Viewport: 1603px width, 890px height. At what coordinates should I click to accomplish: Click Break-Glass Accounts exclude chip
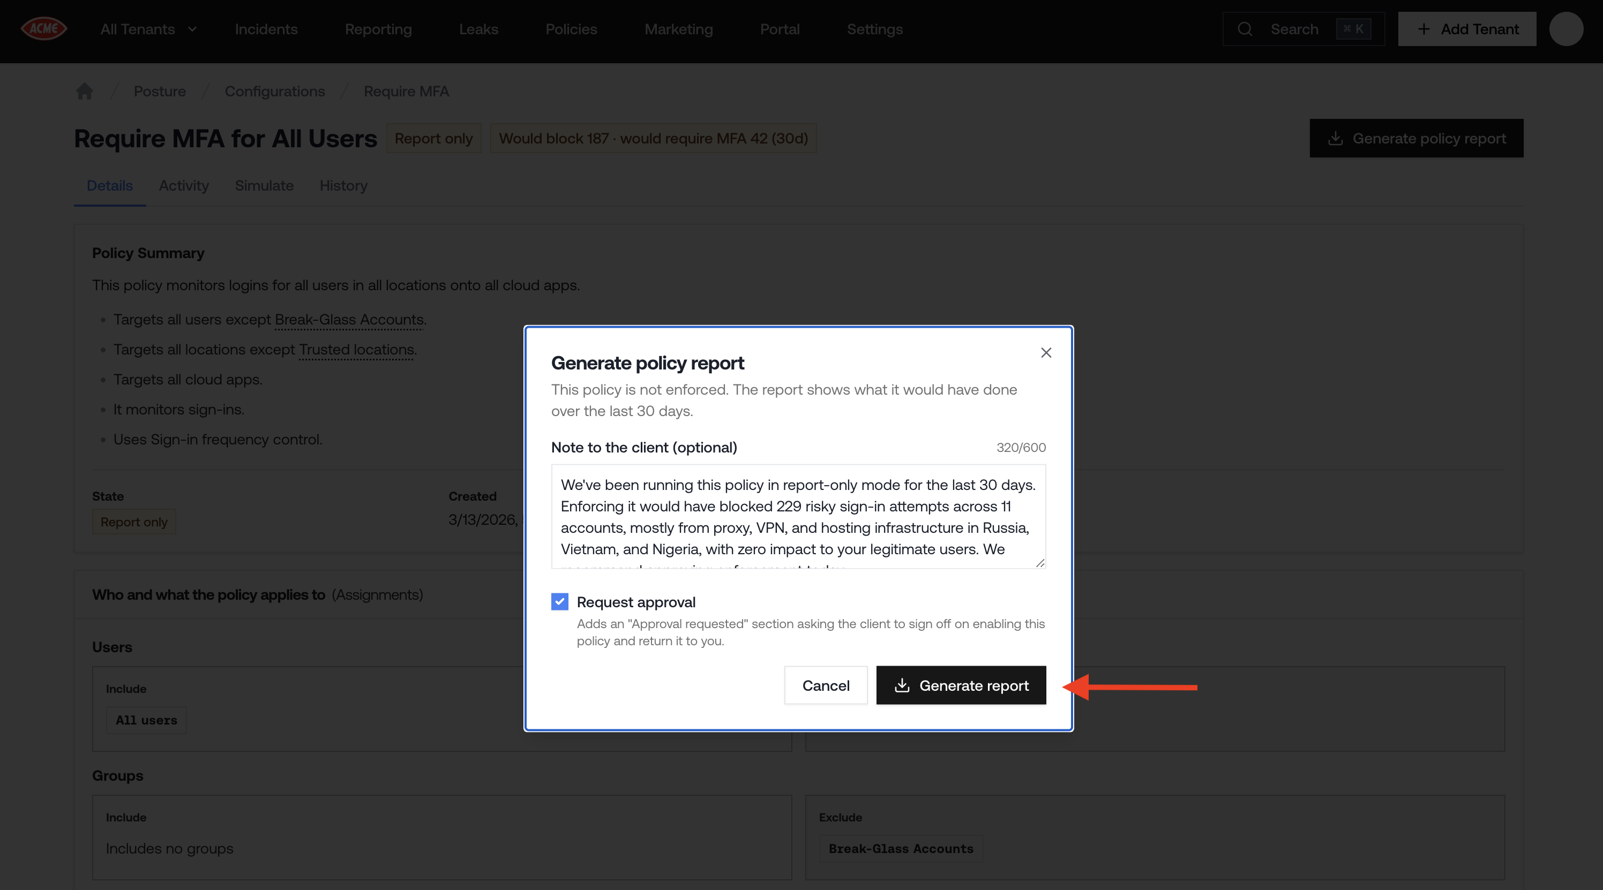coord(901,849)
